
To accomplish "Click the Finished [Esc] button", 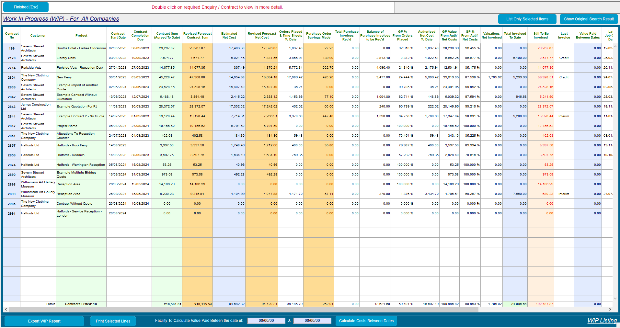I will tap(26, 7).
